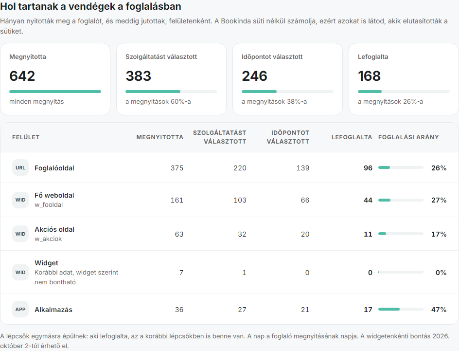Click the 7 cell in the Widget row
The image size is (459, 351).
[181, 273]
